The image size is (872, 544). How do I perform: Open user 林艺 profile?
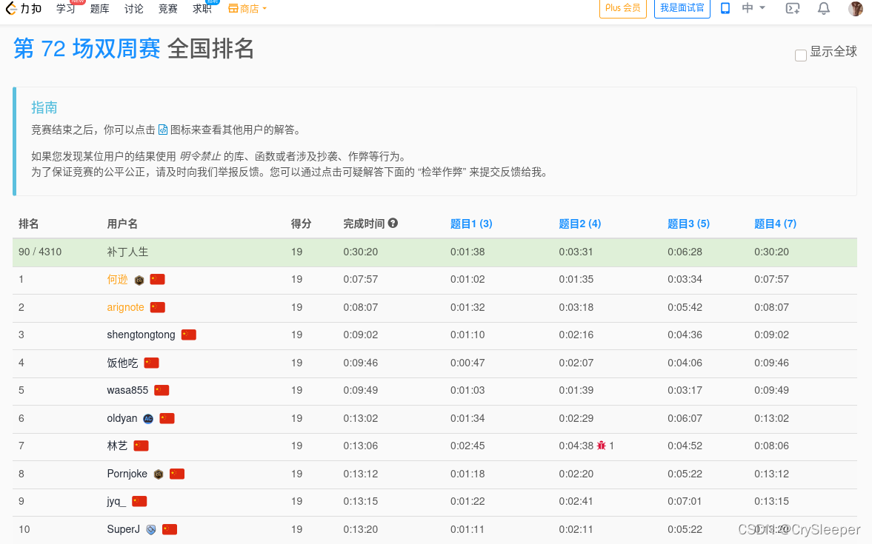click(x=117, y=446)
